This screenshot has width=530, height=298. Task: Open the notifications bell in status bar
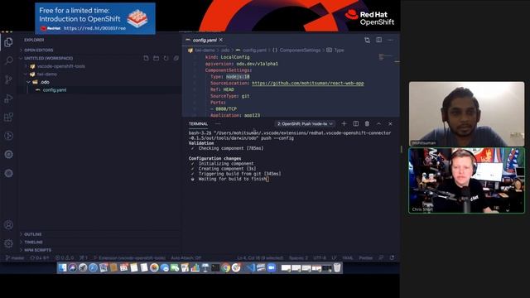coord(392,257)
